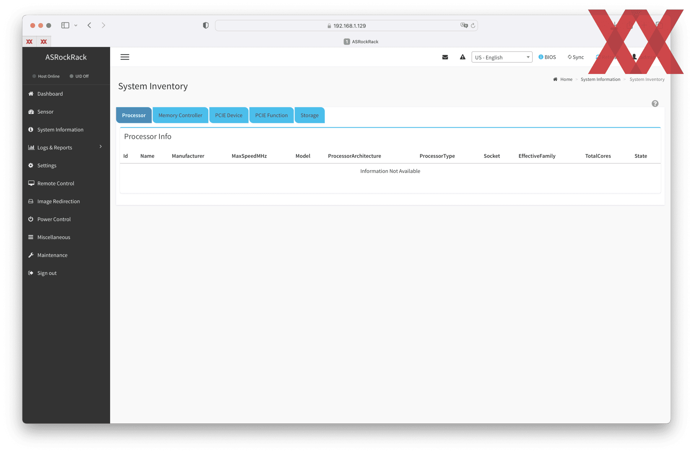Open the US - English language dropdown
This screenshot has width=693, height=453.
tap(502, 57)
